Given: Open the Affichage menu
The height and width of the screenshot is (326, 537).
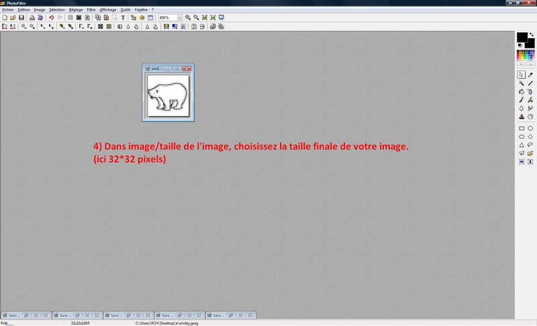Looking at the screenshot, I should click(x=108, y=10).
